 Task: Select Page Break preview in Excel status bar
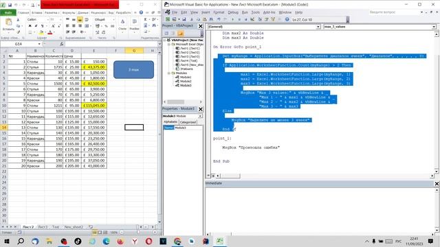pyautogui.click(x=105, y=233)
